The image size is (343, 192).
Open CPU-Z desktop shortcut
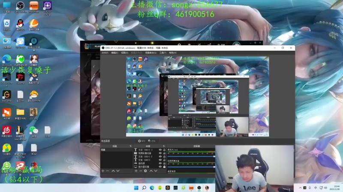(48, 8)
